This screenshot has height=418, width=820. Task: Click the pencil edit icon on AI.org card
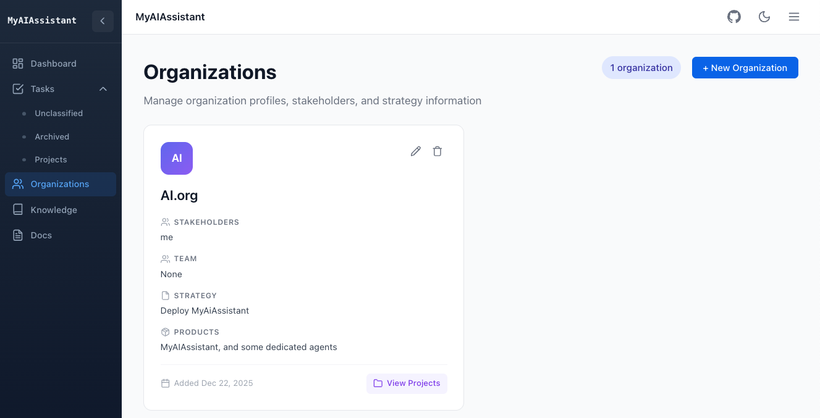(x=416, y=151)
